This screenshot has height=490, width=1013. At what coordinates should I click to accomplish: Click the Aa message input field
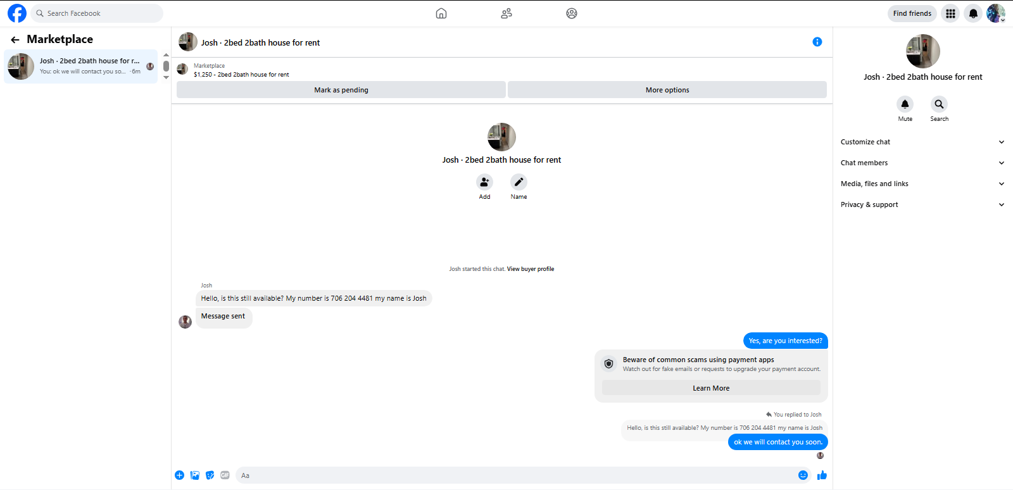(x=515, y=475)
